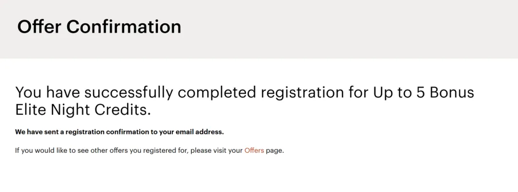
Task: Open the Offers page link
Action: (254, 150)
